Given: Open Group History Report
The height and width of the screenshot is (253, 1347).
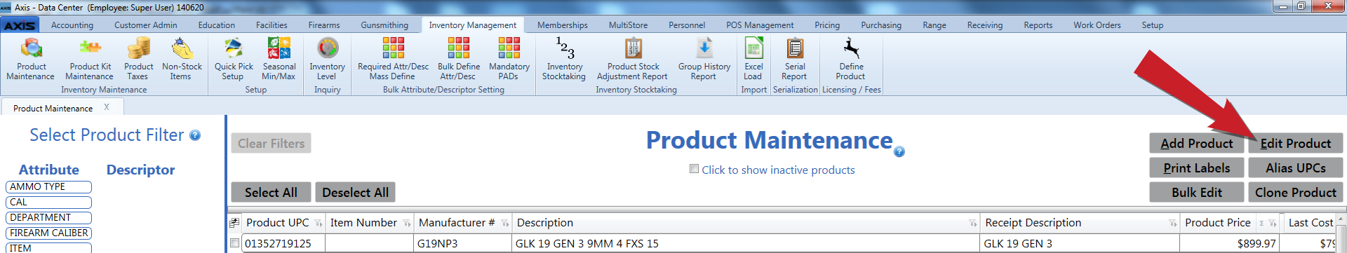Looking at the screenshot, I should tap(704, 59).
